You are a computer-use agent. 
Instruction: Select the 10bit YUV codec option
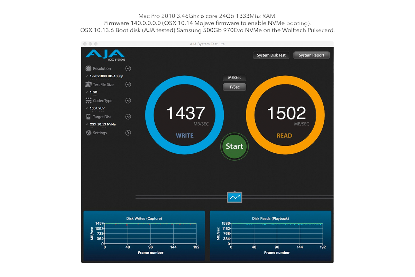[x=97, y=108]
